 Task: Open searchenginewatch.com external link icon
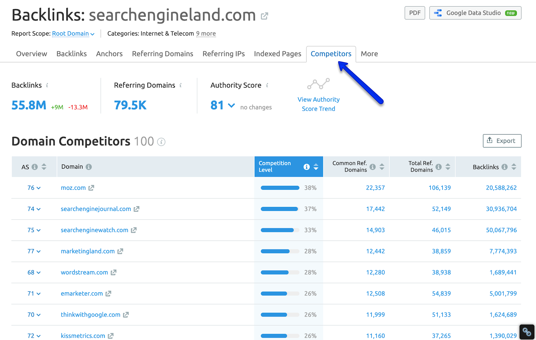[x=134, y=230]
